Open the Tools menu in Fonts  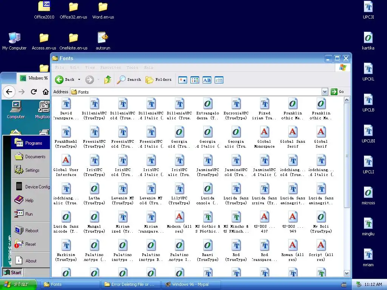(x=132, y=67)
